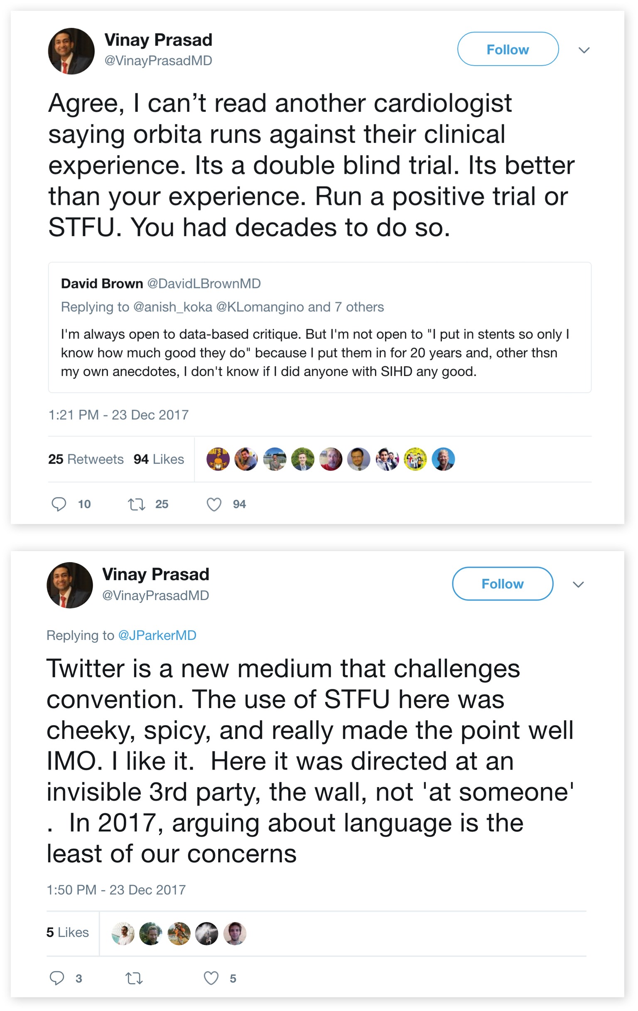Viewport: 638px width, 1011px height.
Task: Open Vinay Prasad avatar on first tweet
Action: [x=71, y=51]
